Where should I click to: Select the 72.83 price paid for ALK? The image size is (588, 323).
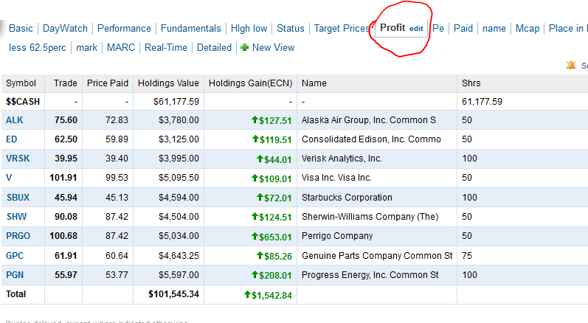pos(117,120)
